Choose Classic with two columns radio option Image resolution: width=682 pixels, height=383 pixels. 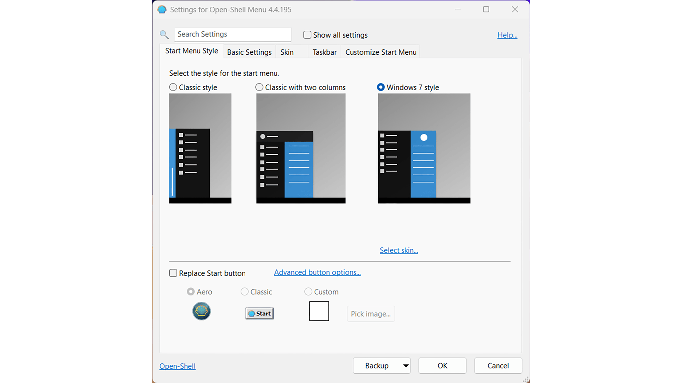[x=259, y=87]
